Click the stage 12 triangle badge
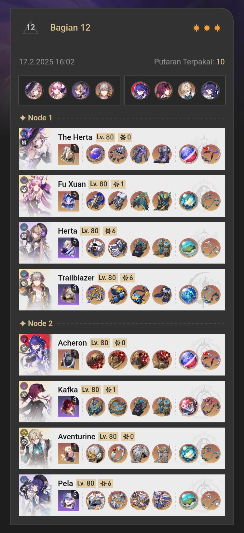Screen dimensions: 244x533 click(31, 28)
